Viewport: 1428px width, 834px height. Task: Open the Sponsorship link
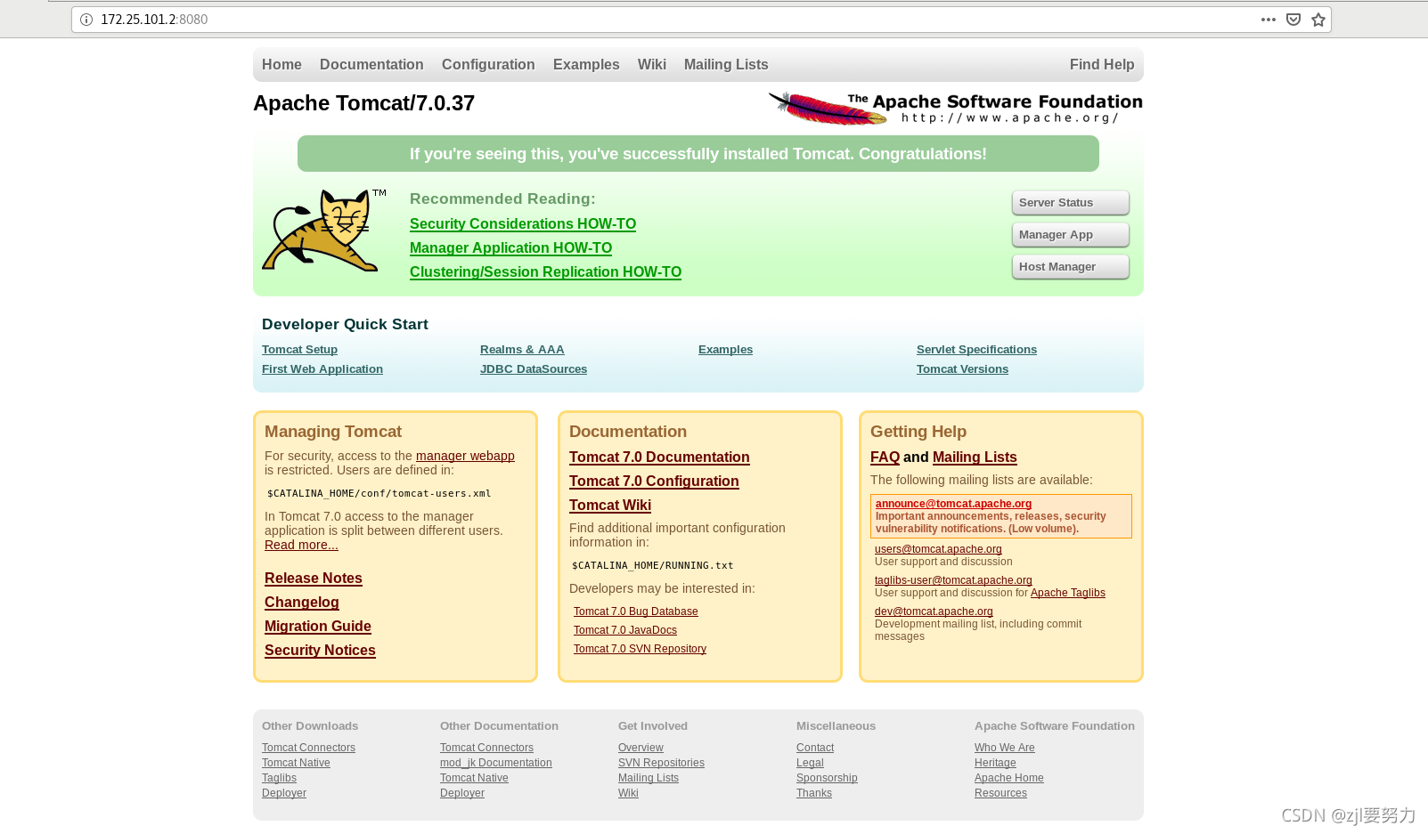click(827, 778)
